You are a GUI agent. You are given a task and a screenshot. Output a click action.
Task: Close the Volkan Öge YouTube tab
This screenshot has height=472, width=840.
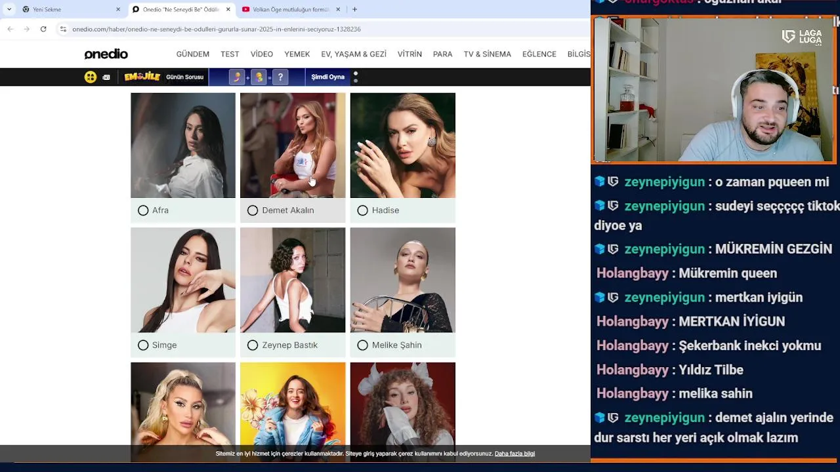pos(338,9)
